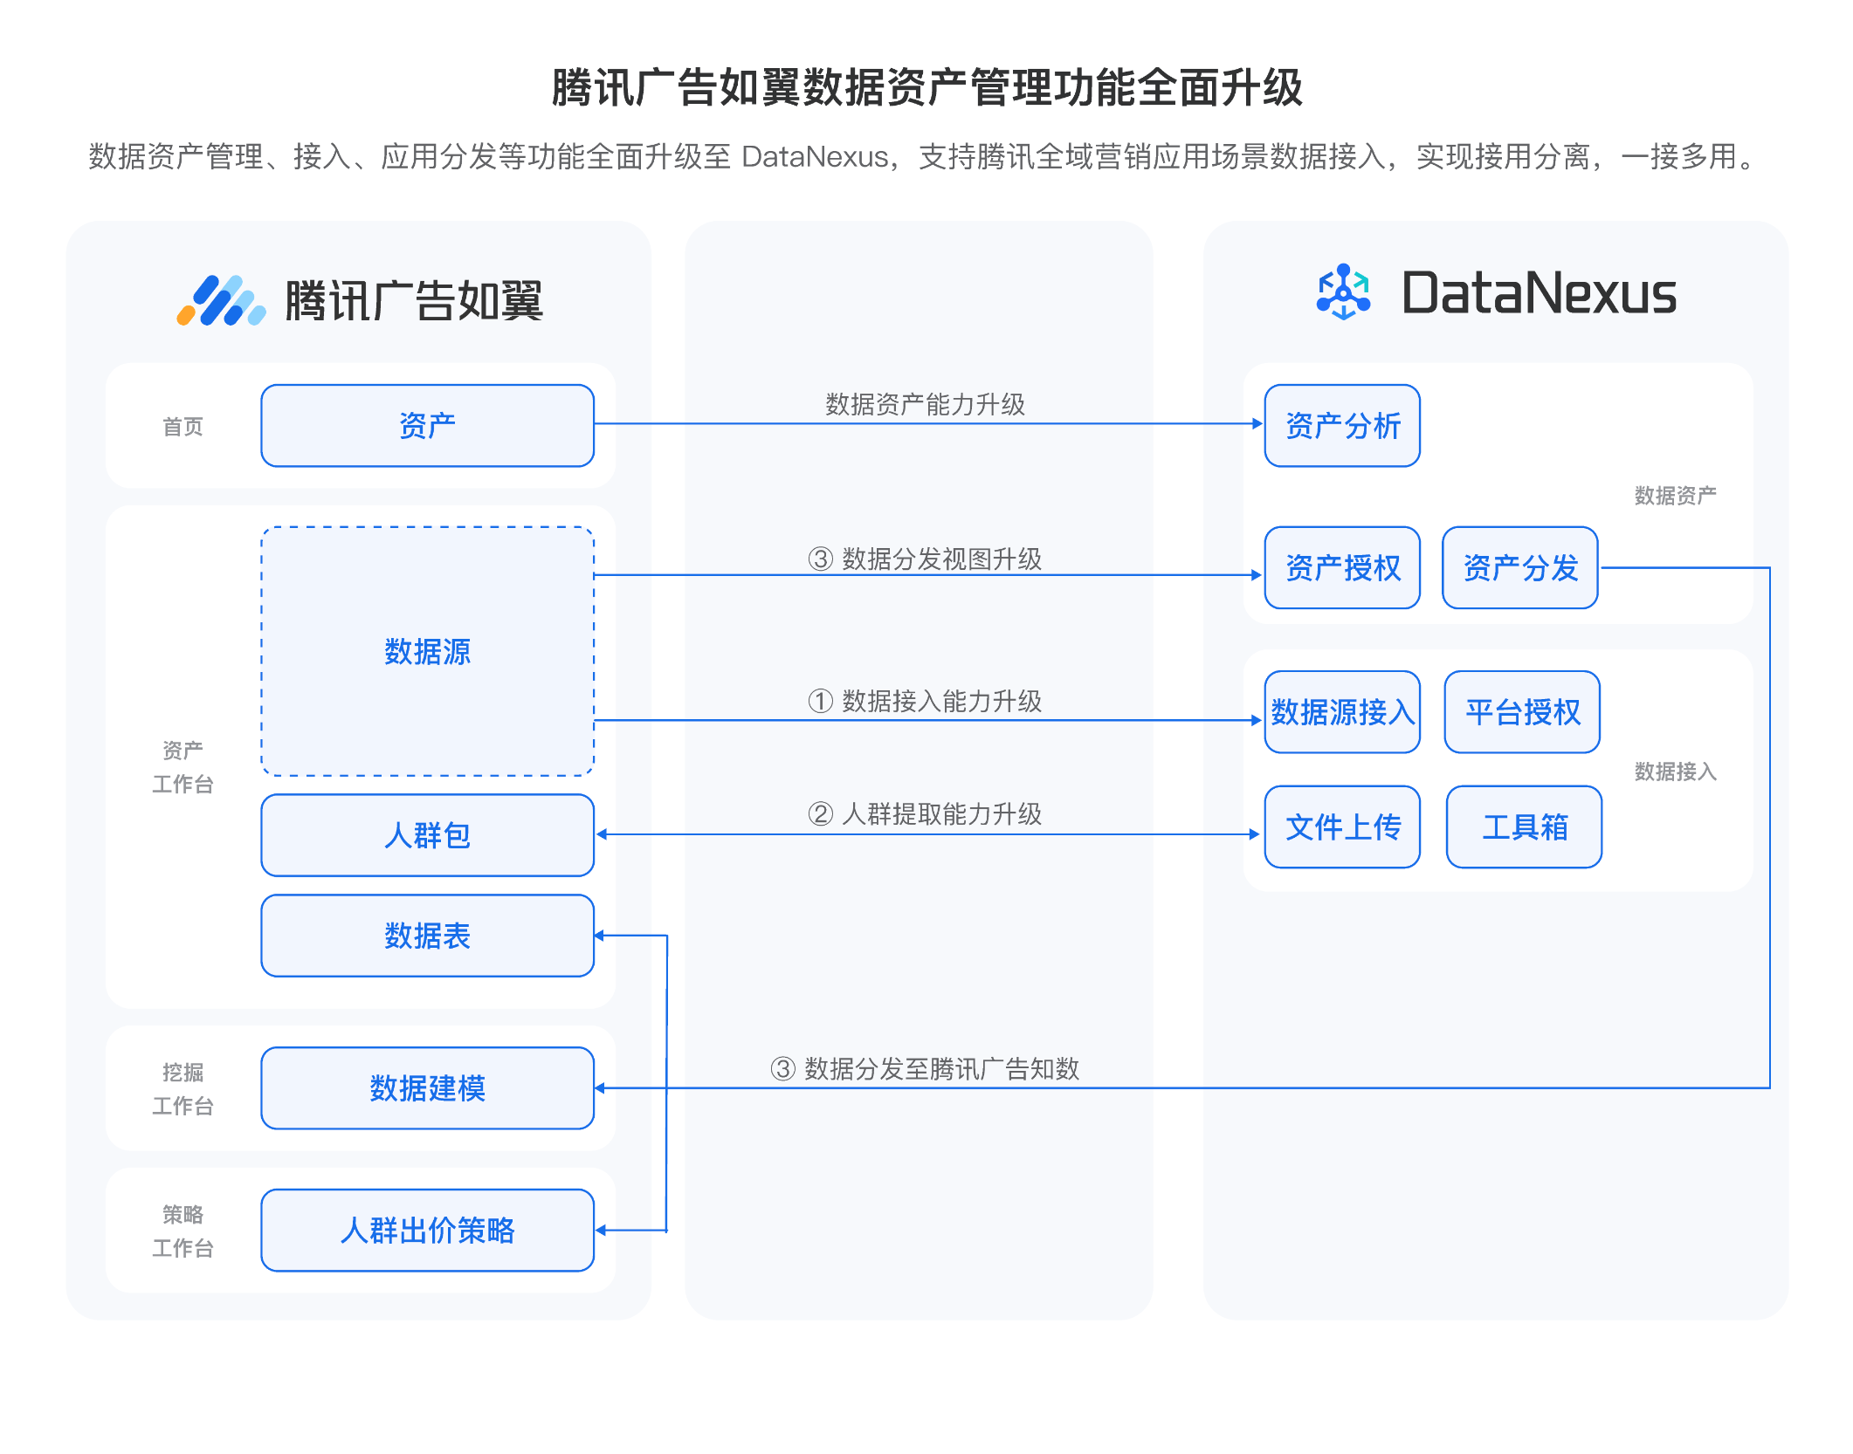
Task: Select the 文件上传 box
Action: [1342, 827]
